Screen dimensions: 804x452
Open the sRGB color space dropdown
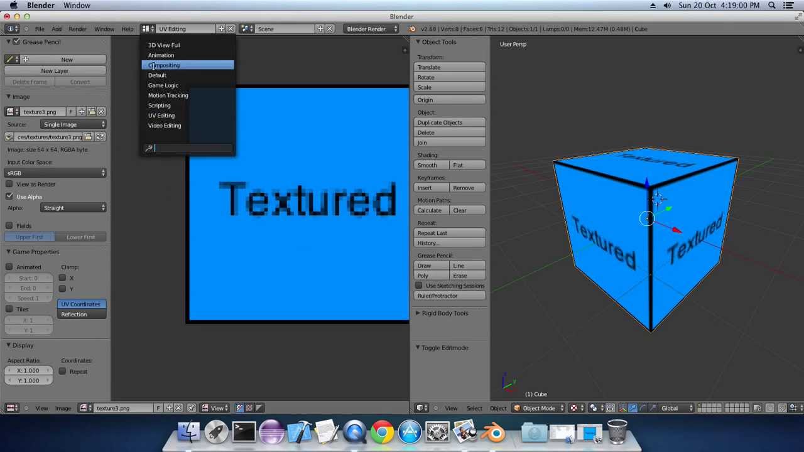56,173
